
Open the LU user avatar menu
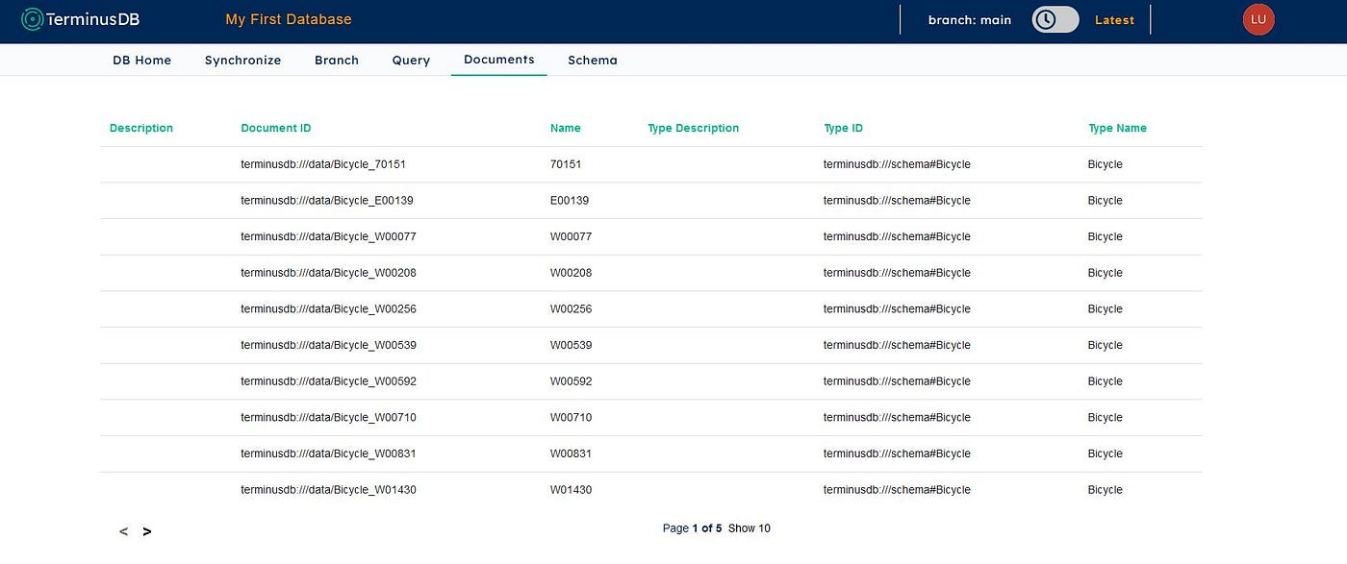coord(1258,18)
